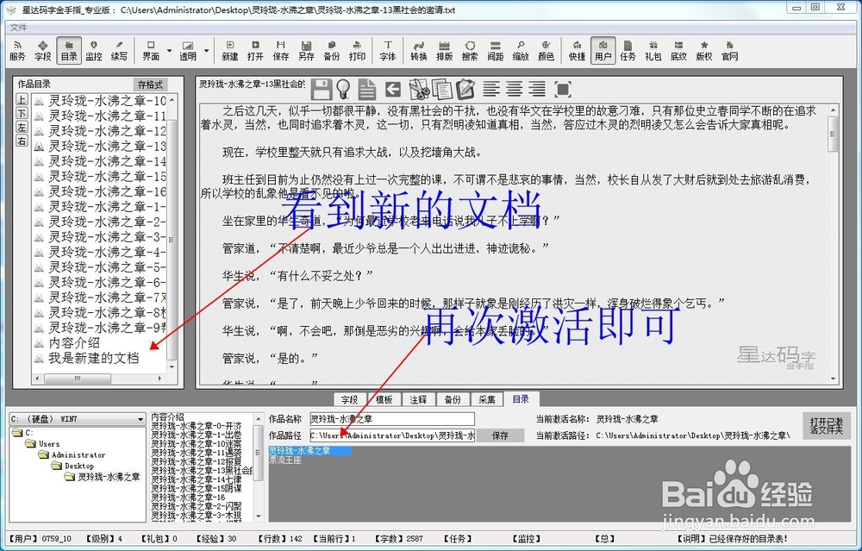Click the 转换 convert icon
862x551 pixels.
(418, 51)
